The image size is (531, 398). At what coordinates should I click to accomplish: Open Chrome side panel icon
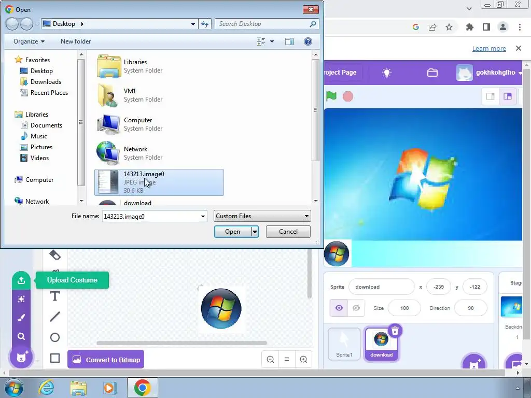click(x=486, y=27)
